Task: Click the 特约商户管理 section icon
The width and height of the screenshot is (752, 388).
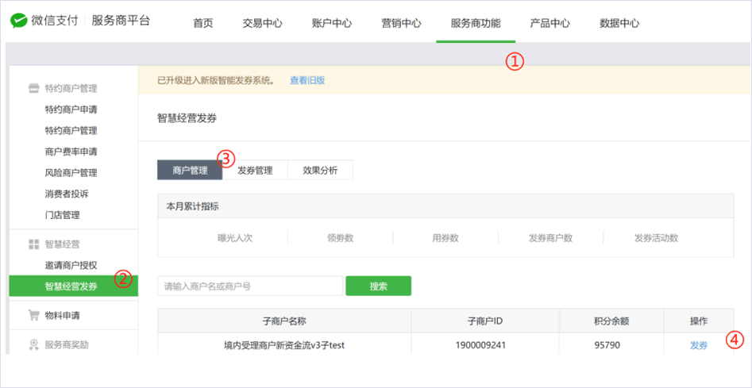Action: click(x=33, y=88)
